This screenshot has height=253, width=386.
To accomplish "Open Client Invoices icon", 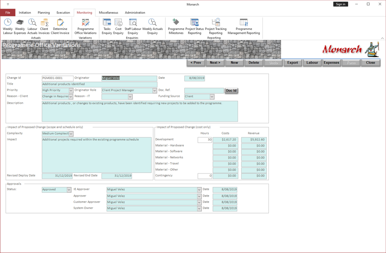I will [44, 26].
